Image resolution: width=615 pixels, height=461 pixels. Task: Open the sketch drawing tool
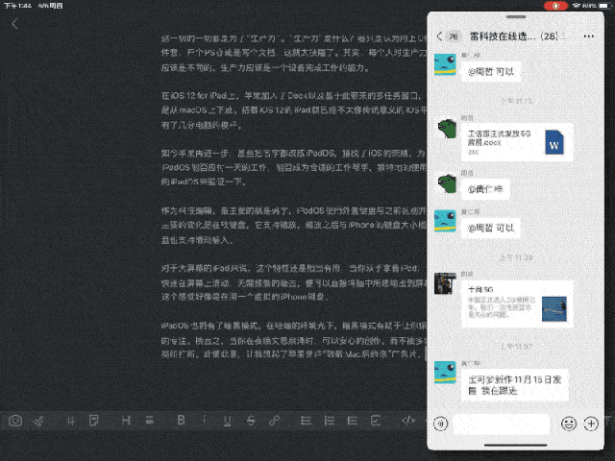coord(38,421)
